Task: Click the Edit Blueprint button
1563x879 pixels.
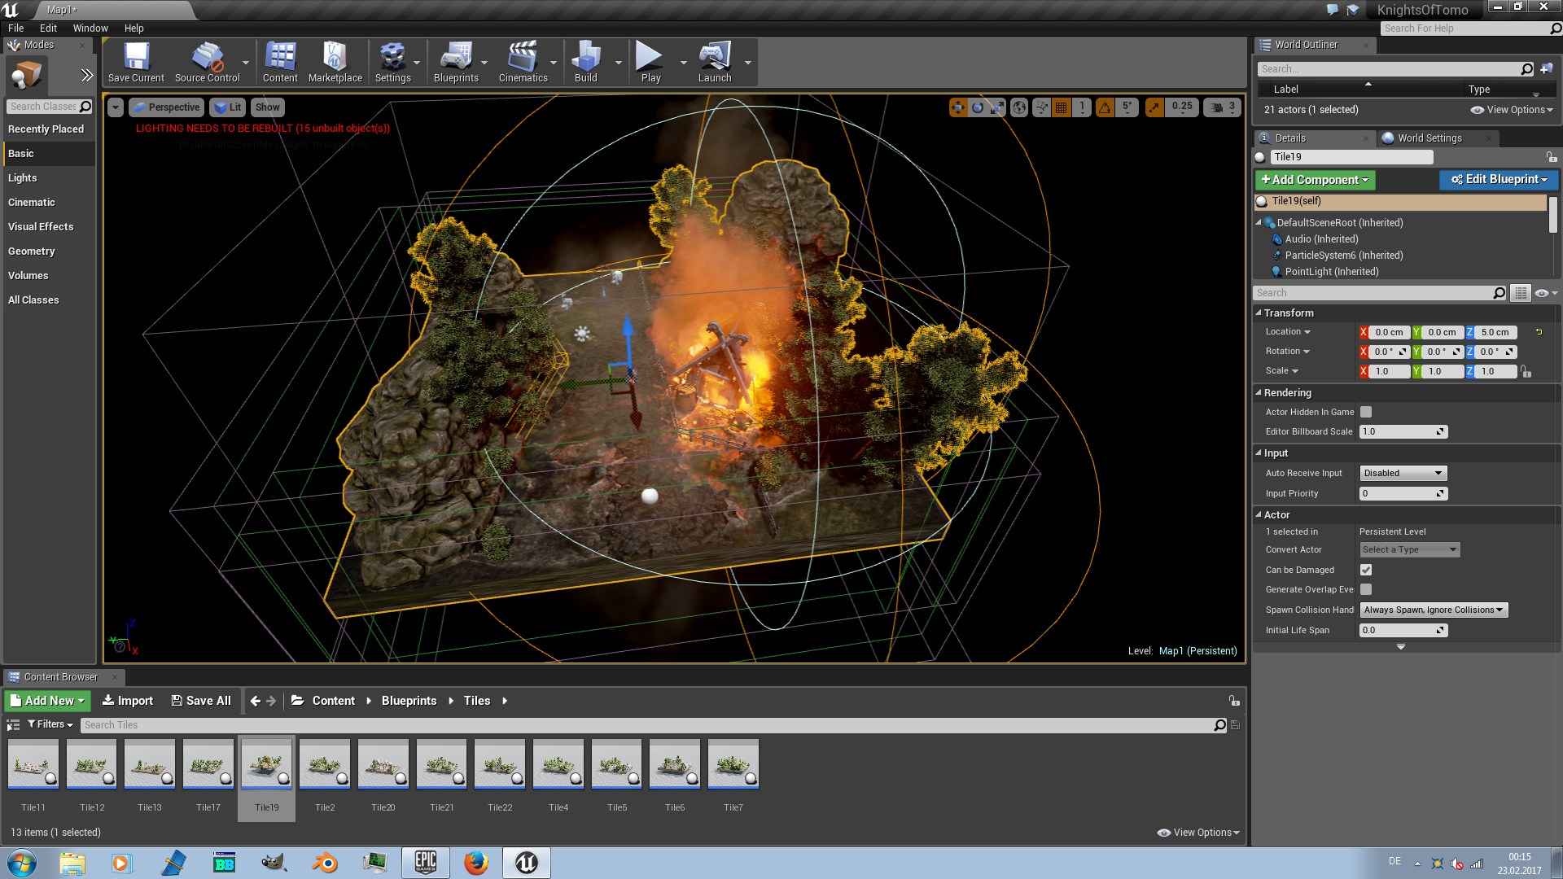Action: coord(1498,180)
